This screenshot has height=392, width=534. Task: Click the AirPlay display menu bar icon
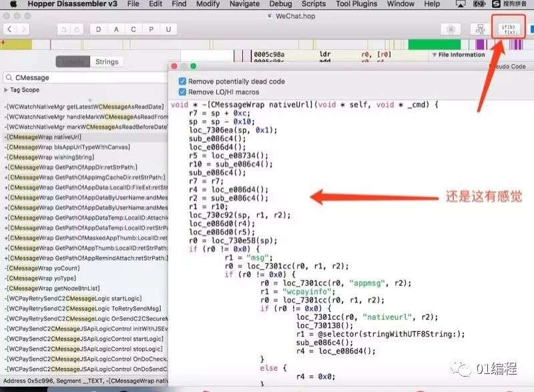[x=461, y=4]
